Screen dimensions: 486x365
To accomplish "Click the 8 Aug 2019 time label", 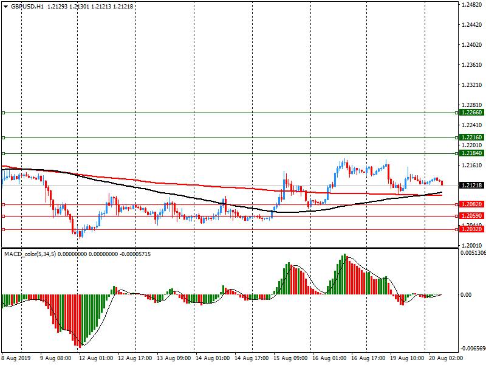I will [x=16, y=358].
